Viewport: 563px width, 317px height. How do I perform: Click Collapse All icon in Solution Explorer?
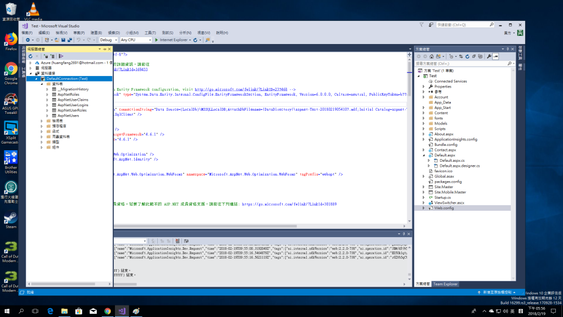474,57
